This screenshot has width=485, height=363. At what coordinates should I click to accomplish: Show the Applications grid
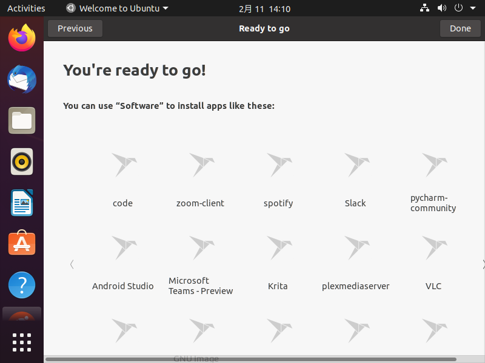22,342
